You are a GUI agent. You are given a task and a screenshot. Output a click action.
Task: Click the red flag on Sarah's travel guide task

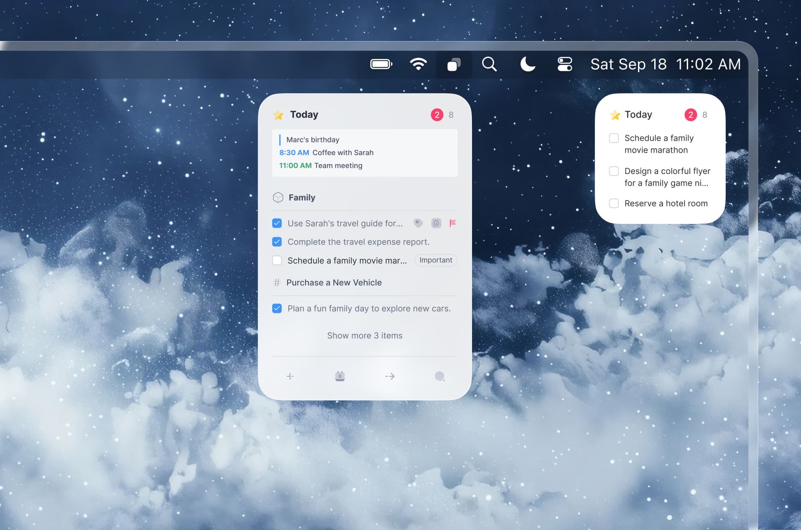pyautogui.click(x=453, y=223)
